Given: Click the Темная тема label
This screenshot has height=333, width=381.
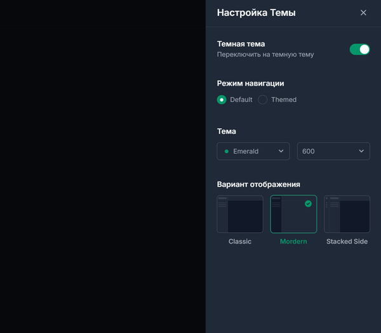Looking at the screenshot, I should click(x=241, y=44).
